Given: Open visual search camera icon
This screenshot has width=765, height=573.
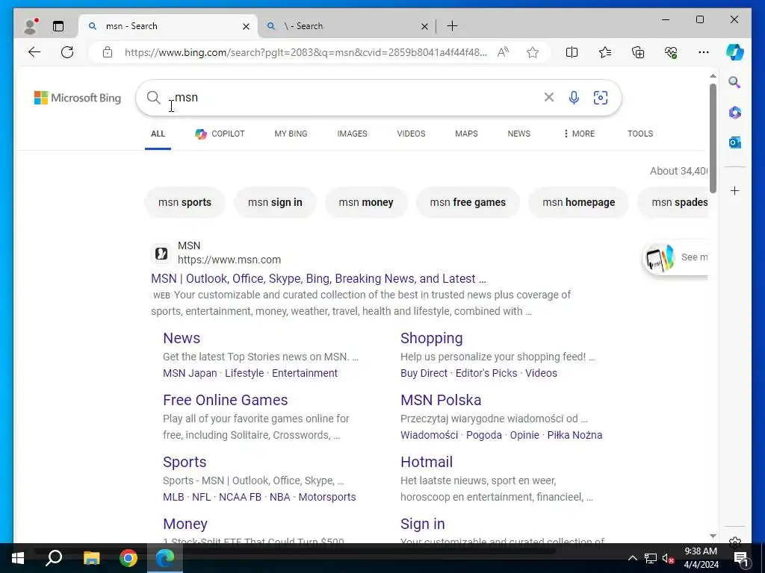Looking at the screenshot, I should tap(601, 98).
